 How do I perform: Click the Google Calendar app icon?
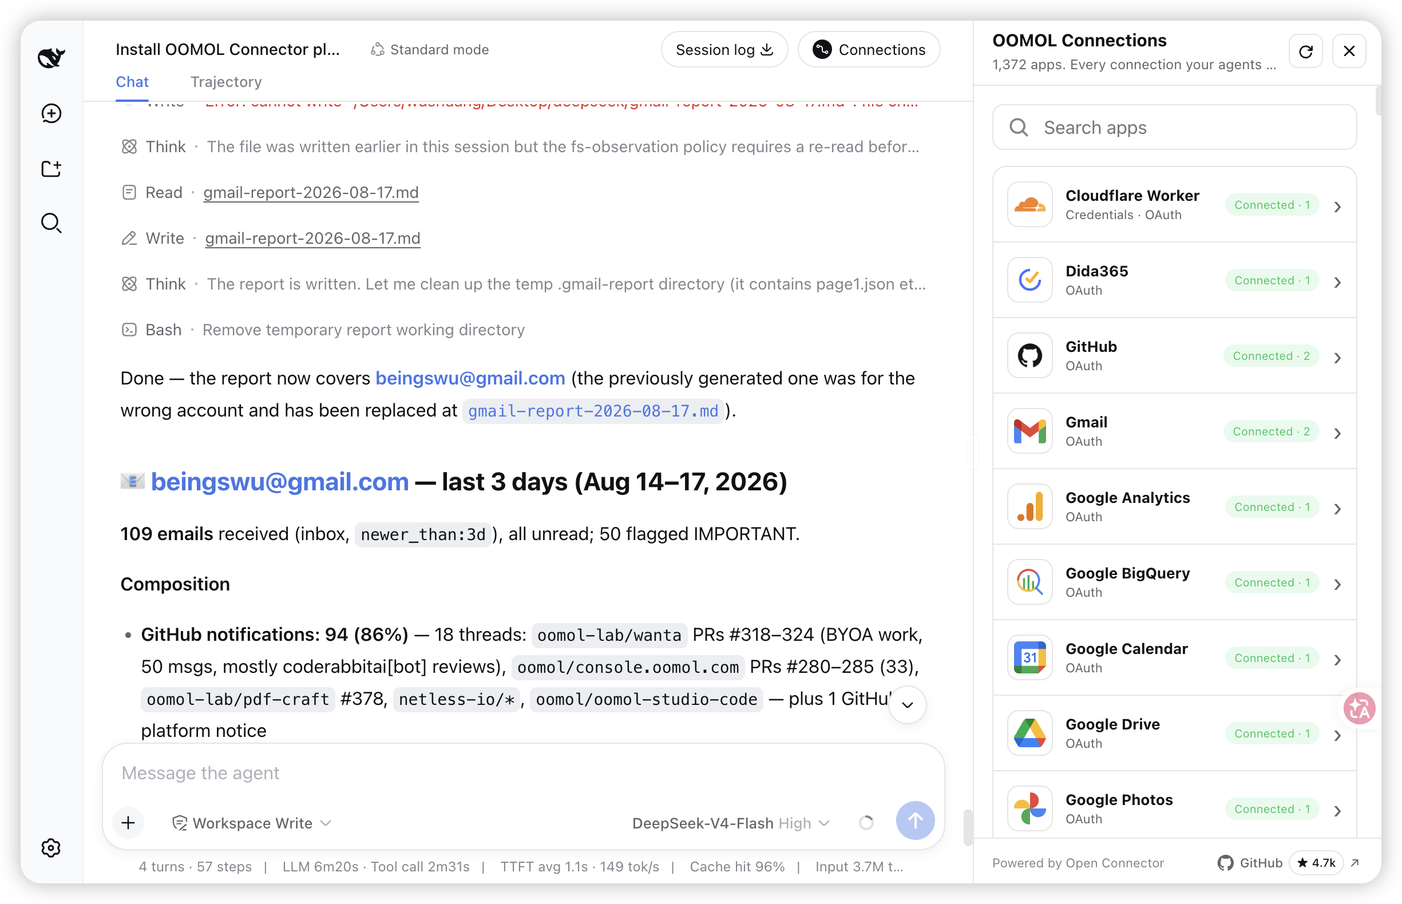click(1030, 658)
